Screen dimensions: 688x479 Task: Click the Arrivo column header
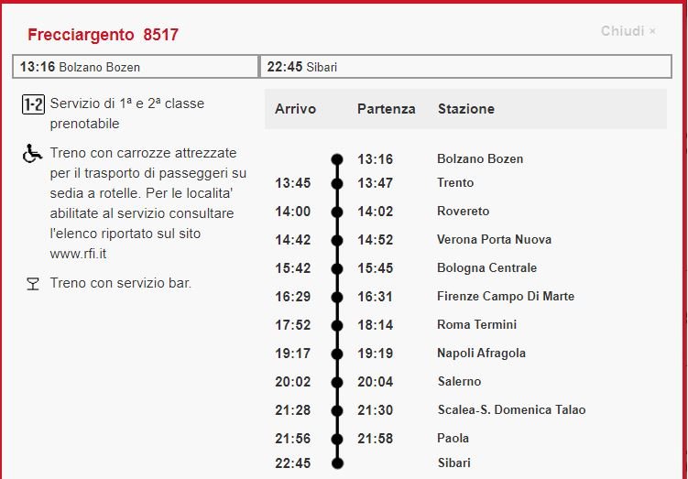point(295,109)
